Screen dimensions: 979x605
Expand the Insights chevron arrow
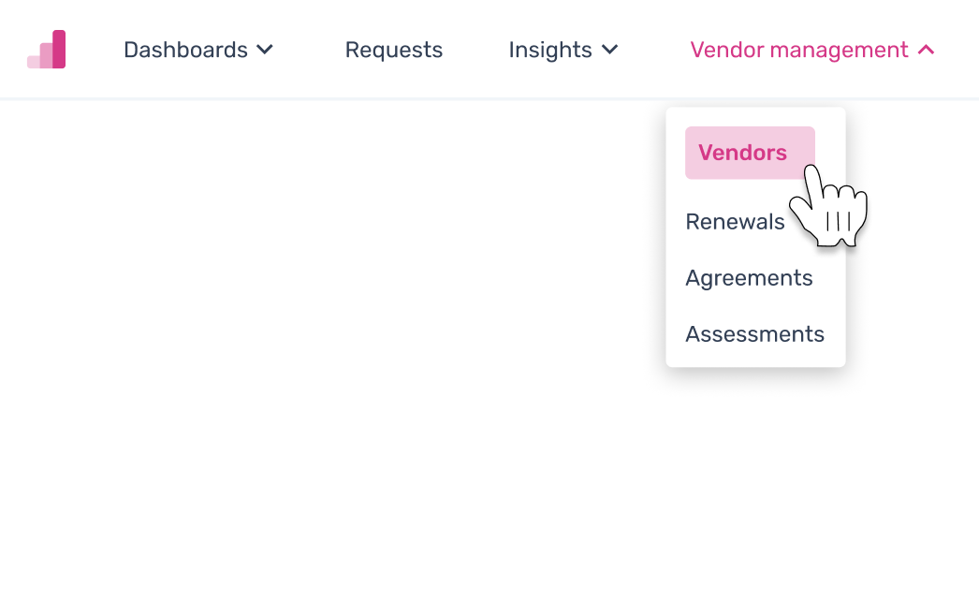pos(610,50)
